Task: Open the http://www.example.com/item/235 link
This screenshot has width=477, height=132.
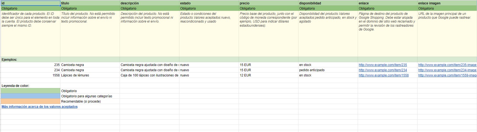Action: [383, 65]
